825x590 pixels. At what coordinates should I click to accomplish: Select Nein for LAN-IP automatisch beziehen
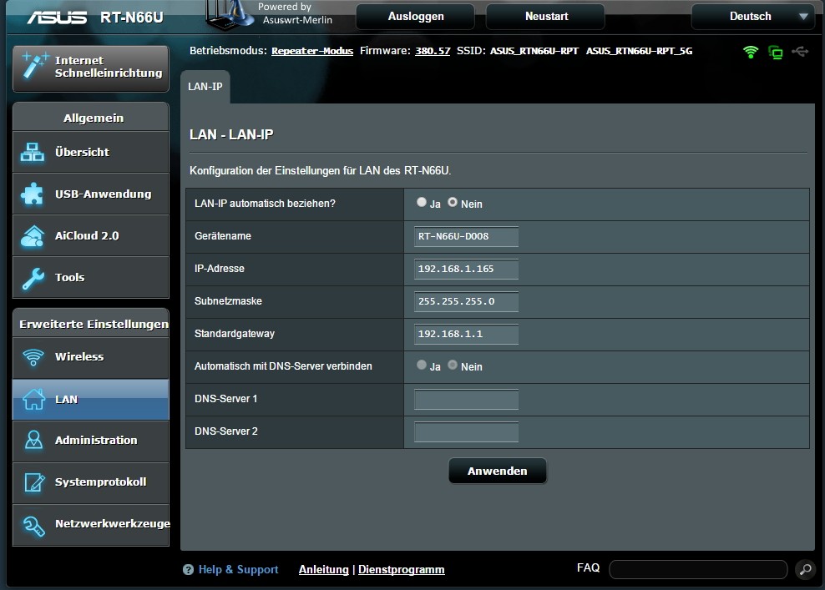click(453, 203)
